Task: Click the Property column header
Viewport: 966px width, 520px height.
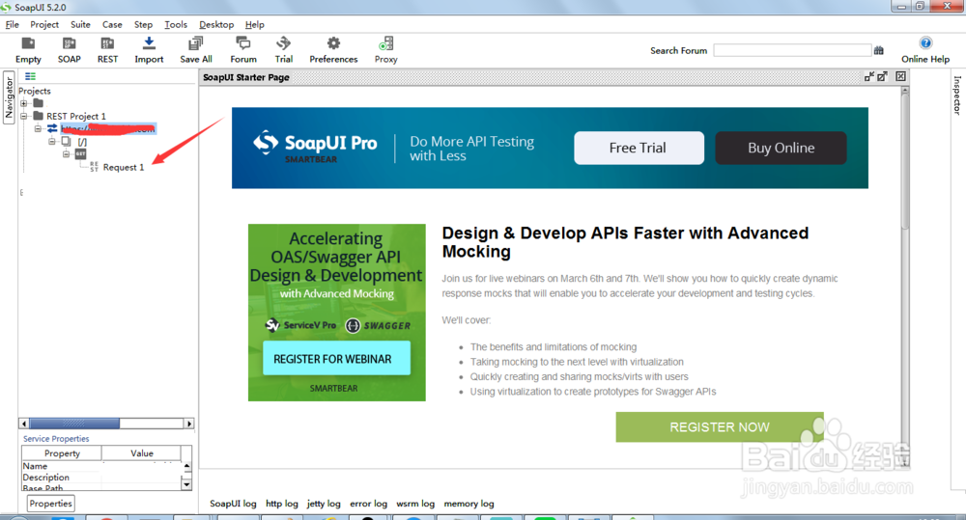Action: coord(62,452)
